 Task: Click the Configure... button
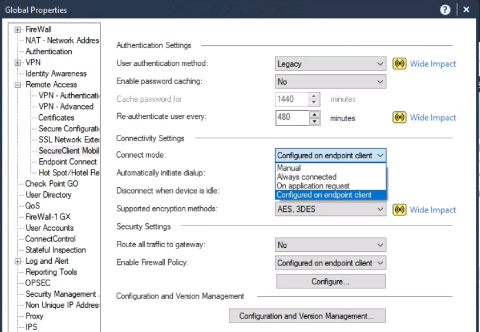[x=331, y=281]
